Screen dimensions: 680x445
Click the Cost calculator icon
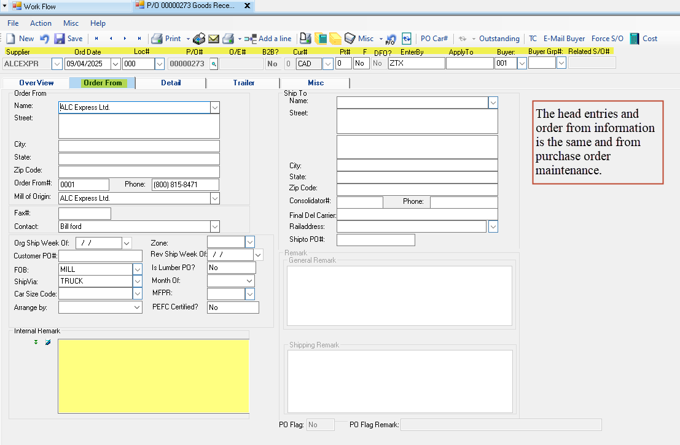(x=635, y=39)
